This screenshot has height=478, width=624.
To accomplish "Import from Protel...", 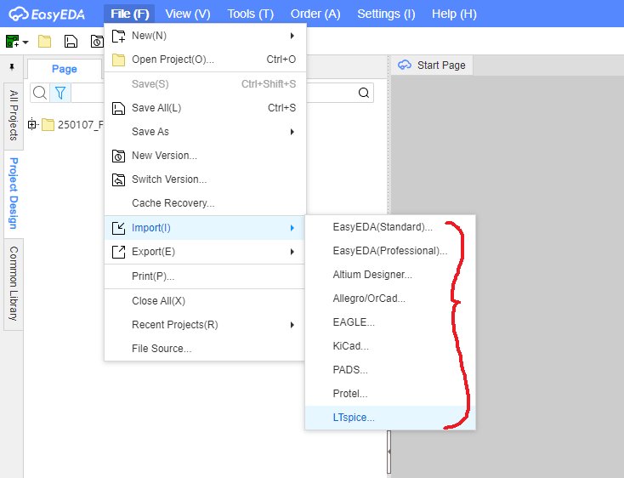I will pyautogui.click(x=390, y=394).
